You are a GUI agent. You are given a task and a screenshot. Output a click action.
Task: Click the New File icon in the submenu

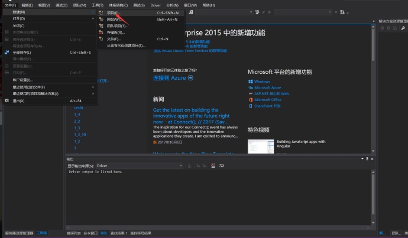(101, 39)
